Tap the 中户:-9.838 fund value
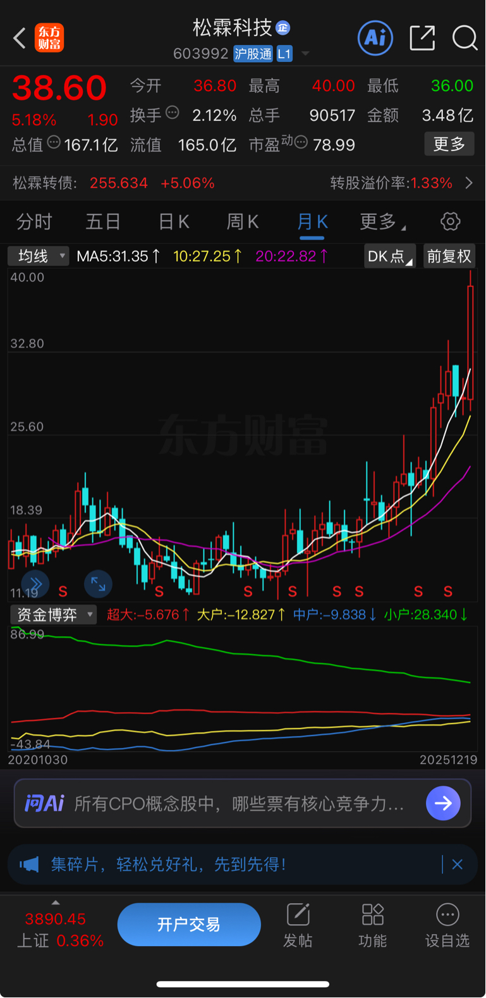This screenshot has width=486, height=998. pyautogui.click(x=335, y=615)
